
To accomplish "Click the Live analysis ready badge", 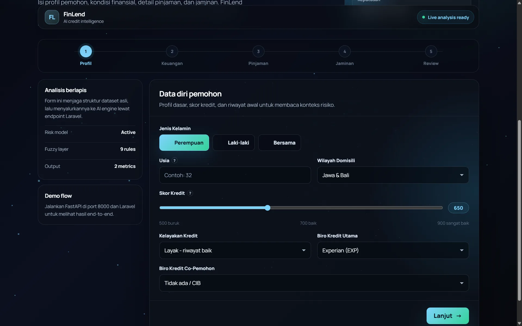I will [x=445, y=17].
